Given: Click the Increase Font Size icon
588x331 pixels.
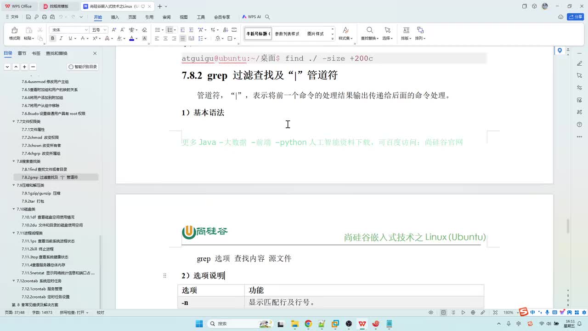Looking at the screenshot, I should pos(114,30).
